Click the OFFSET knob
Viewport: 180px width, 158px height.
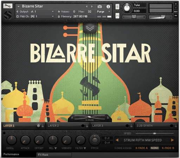[39, 140]
